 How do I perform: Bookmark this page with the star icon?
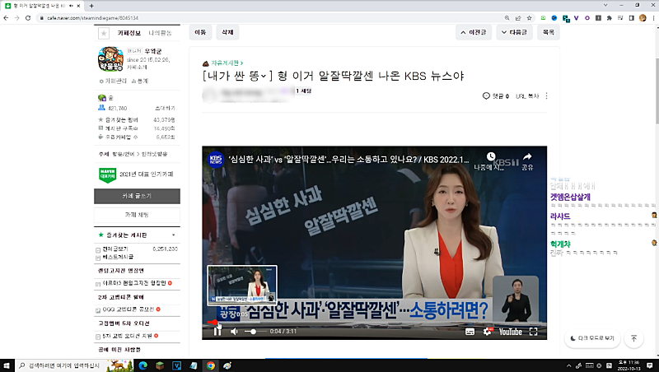[x=529, y=18]
